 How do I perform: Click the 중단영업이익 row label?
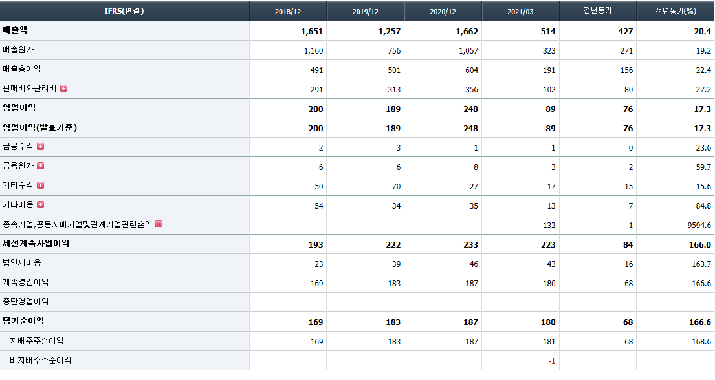pyautogui.click(x=25, y=302)
